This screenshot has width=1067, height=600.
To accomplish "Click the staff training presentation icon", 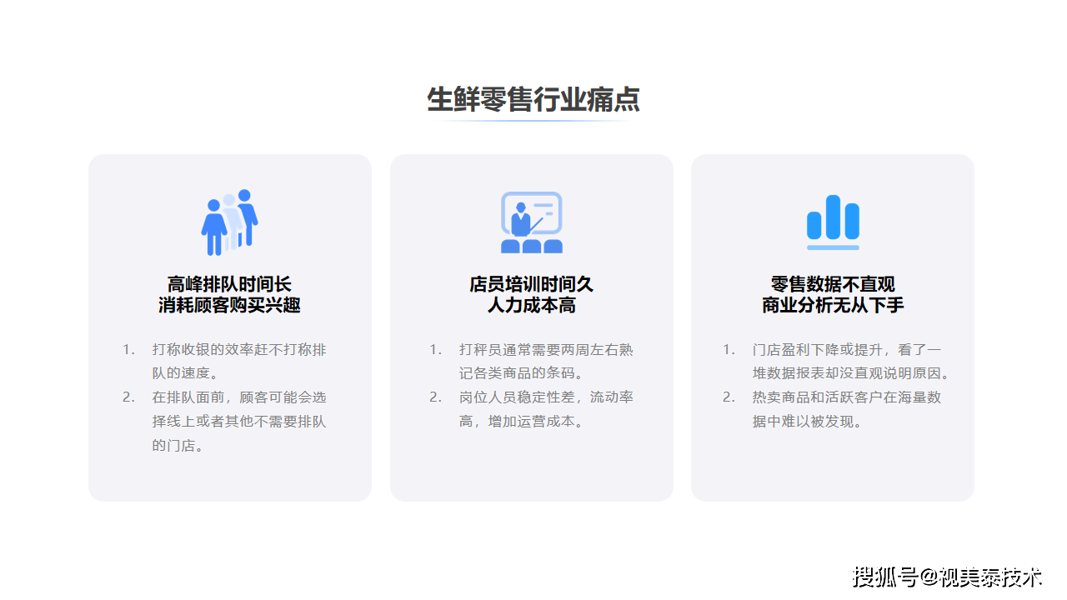I will [531, 222].
